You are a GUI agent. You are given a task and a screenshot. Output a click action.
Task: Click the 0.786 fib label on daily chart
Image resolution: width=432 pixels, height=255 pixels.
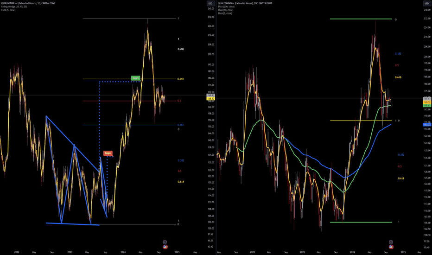tap(181, 49)
